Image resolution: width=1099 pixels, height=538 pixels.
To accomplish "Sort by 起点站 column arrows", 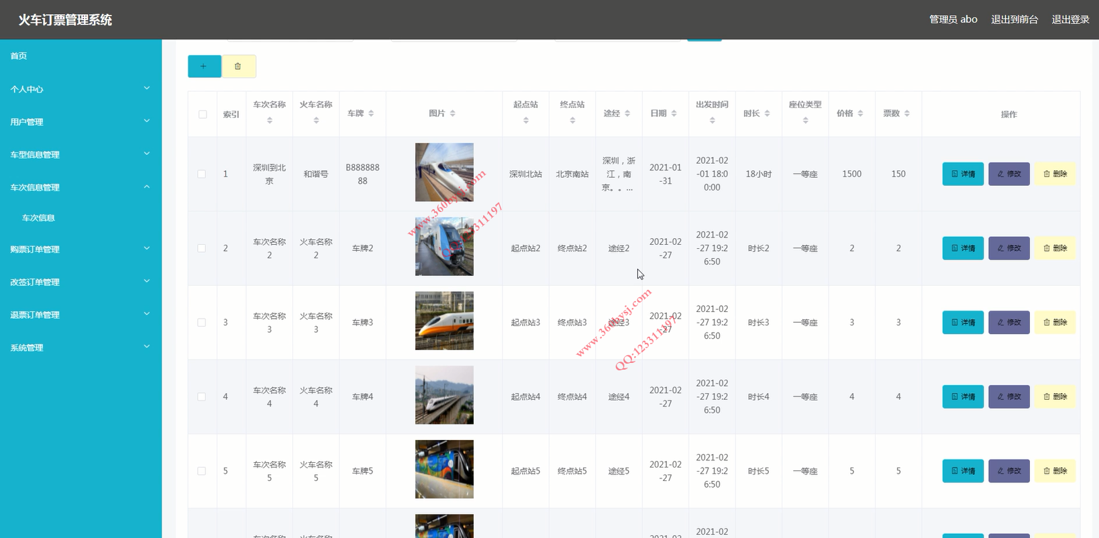I will point(526,121).
